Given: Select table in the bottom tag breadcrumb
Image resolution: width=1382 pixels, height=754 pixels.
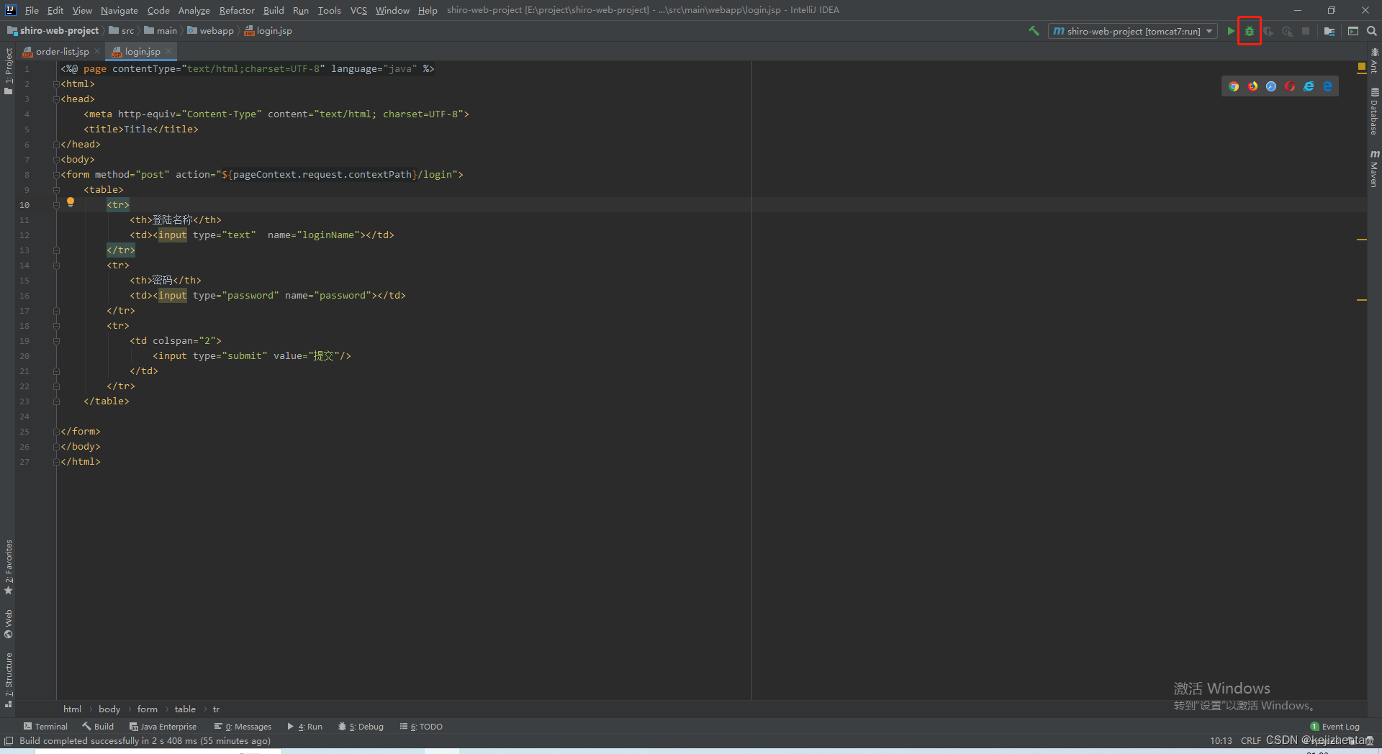Looking at the screenshot, I should pos(185,709).
